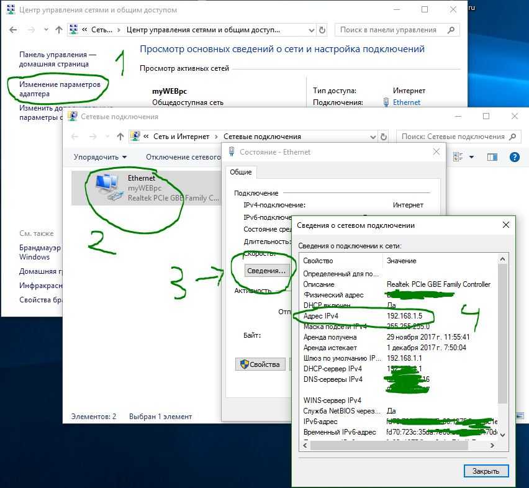Open the Упорядочить dropdown menu
529x488 pixels.
pos(100,157)
